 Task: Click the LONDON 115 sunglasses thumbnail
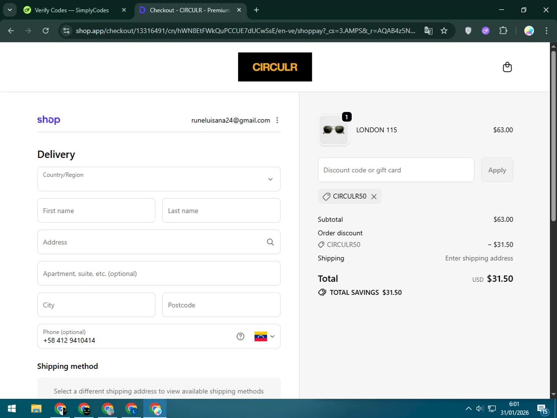(333, 130)
